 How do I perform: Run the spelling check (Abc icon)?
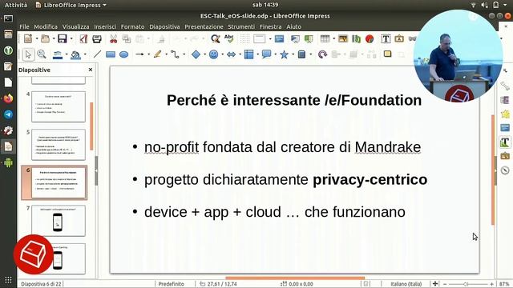[x=229, y=39]
